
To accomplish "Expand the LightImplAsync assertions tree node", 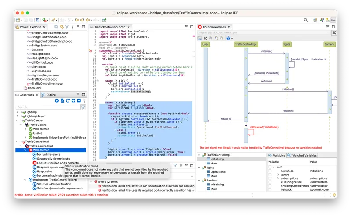I will click(x=18, y=116).
